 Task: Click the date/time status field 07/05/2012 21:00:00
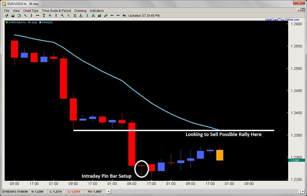15,192
